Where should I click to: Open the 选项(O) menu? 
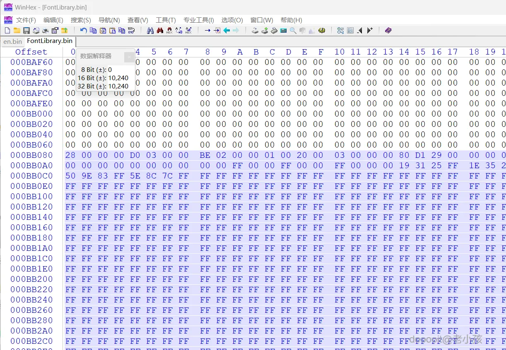coord(232,20)
